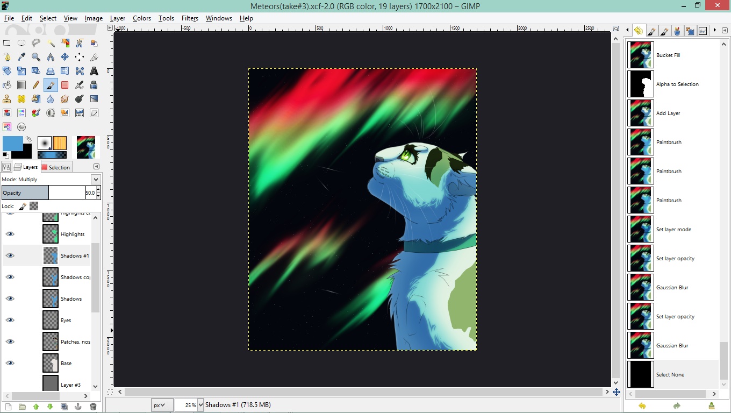Select the Blur/Sharpen droplet tool
The width and height of the screenshot is (731, 413).
click(51, 99)
